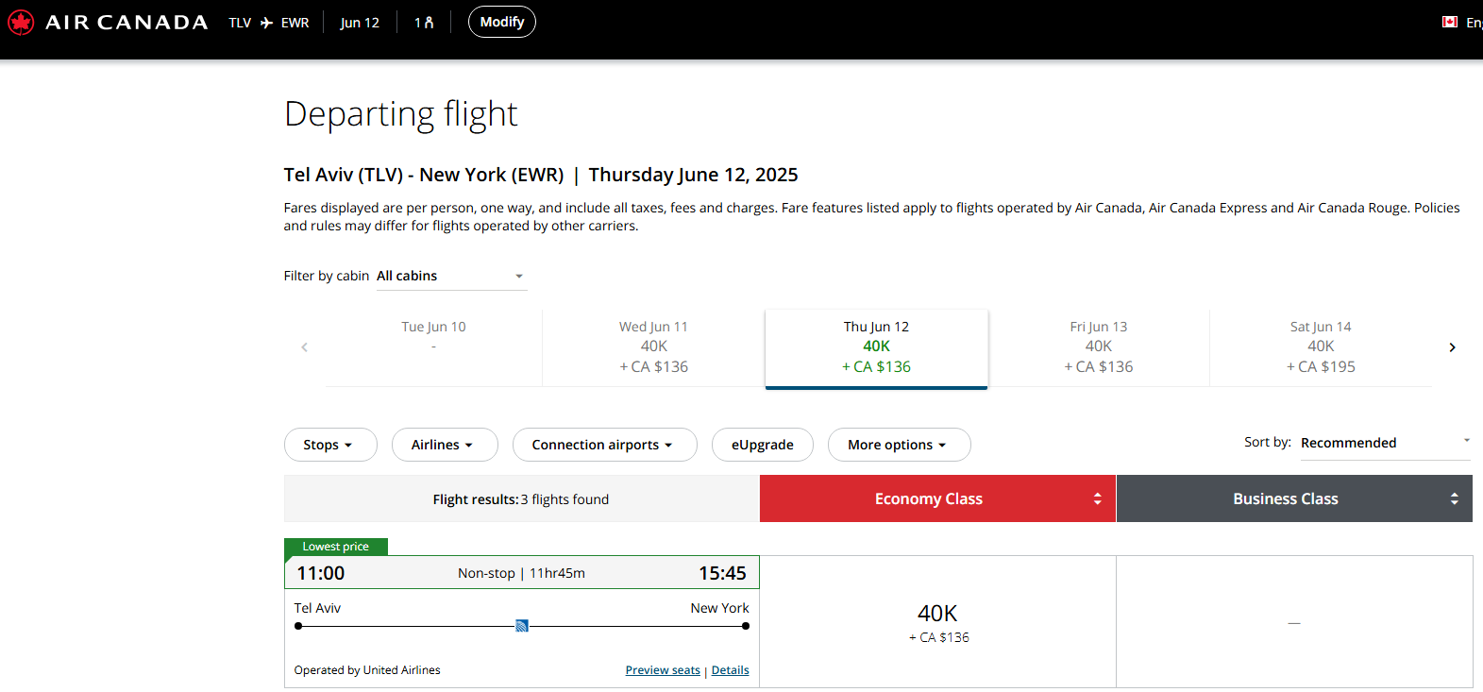The image size is (1483, 692).
Task: Click the 11:00 departure flight summary row
Action: point(522,573)
